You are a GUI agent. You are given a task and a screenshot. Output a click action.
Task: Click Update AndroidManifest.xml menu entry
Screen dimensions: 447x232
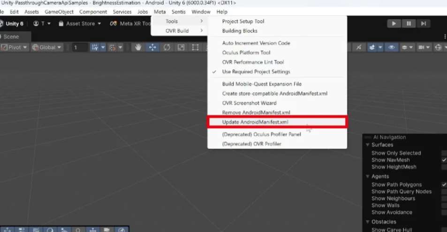coord(255,122)
